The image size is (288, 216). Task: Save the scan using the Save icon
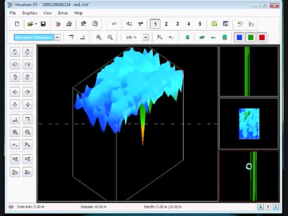tap(43, 24)
